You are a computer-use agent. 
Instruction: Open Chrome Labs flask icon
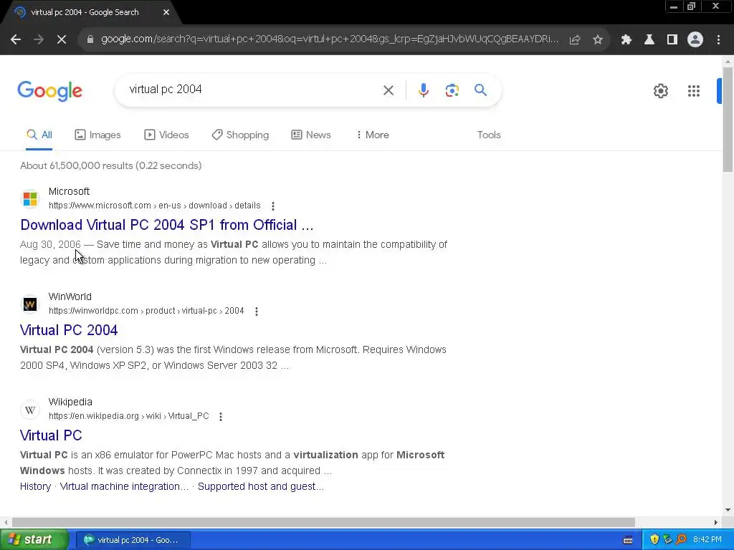coord(649,40)
